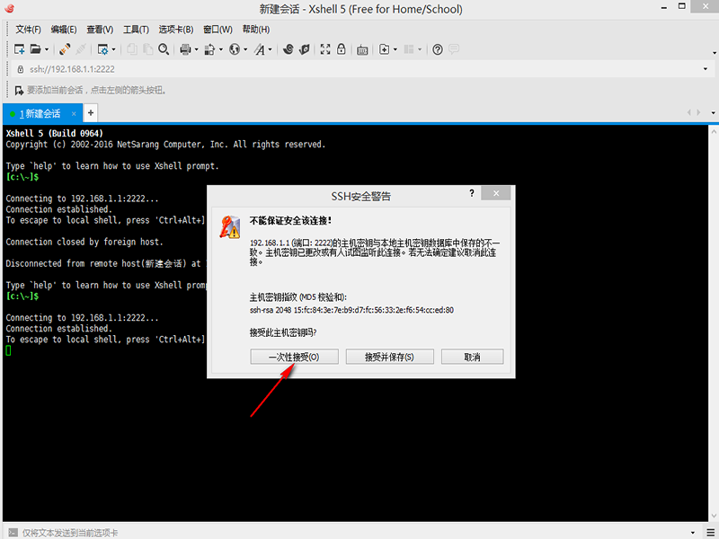The height and width of the screenshot is (539, 719).
Task: Add a new tab with the plus button
Action: point(91,113)
